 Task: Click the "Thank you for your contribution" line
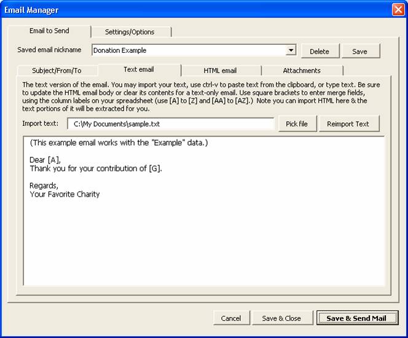coord(96,168)
